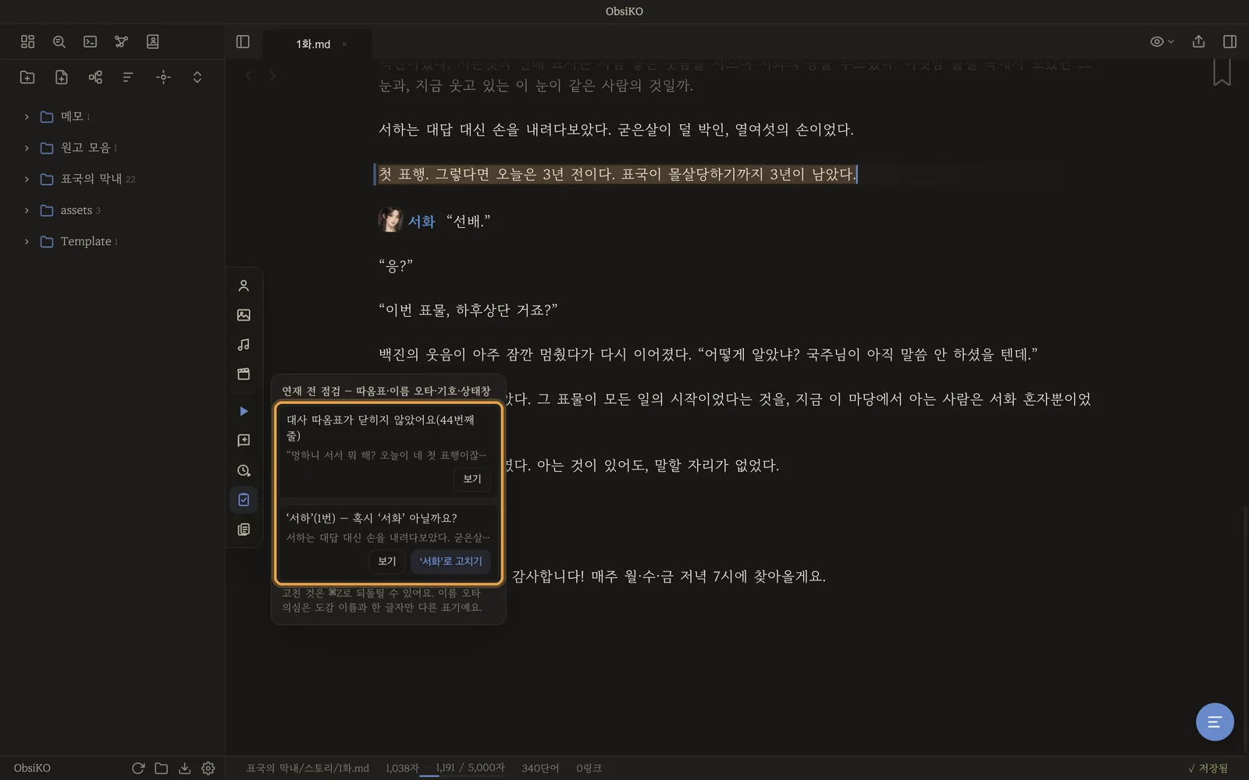Click the 서화 character name link
Screen dimensions: 1249x780
click(x=422, y=222)
